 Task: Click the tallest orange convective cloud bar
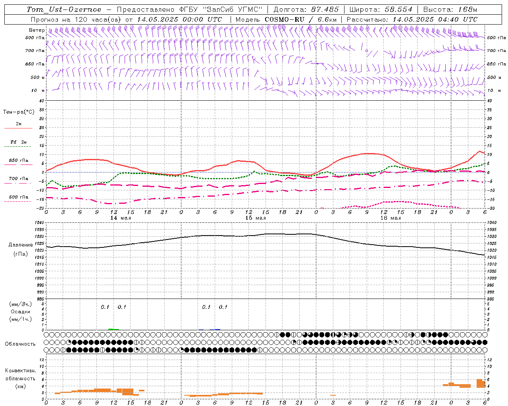pyautogui.click(x=479, y=383)
